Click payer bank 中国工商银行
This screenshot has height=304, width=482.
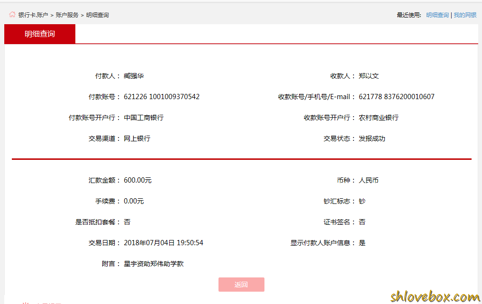click(144, 118)
